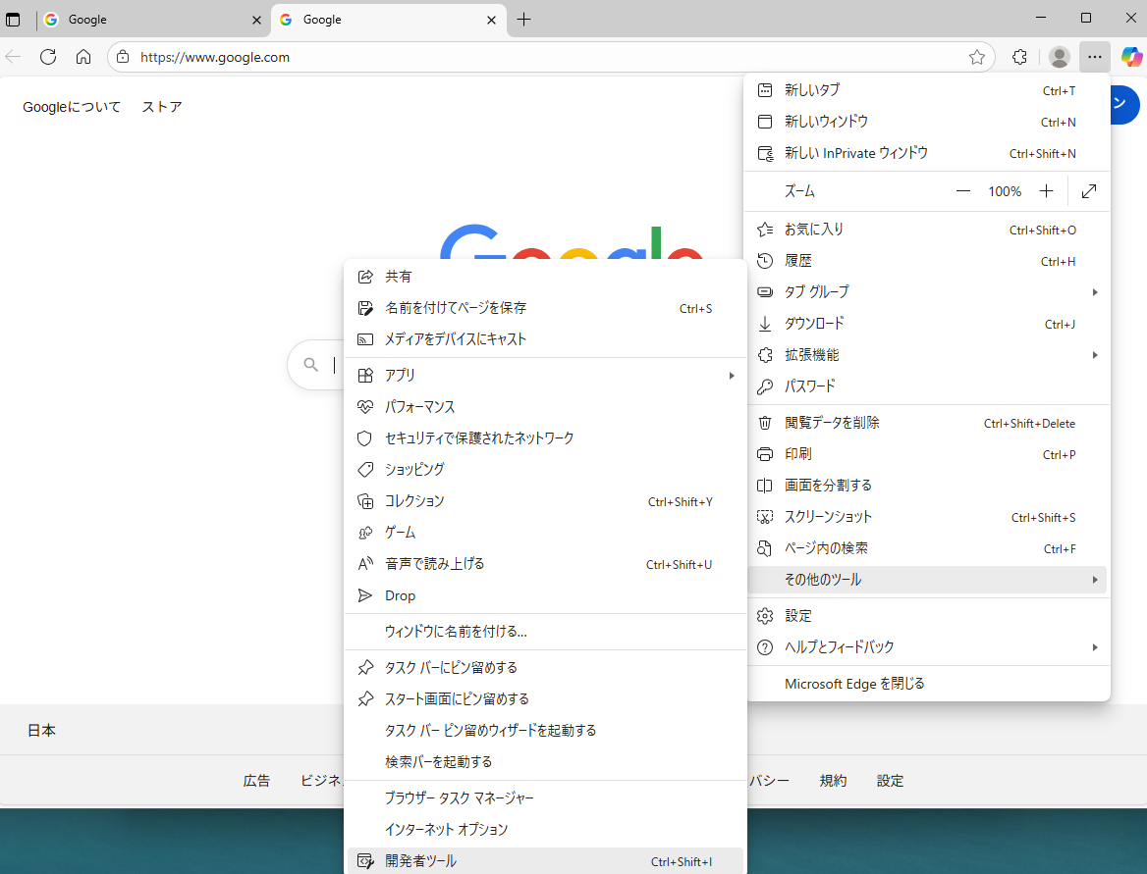Go to the home page icon
1147x874 pixels.
[83, 57]
